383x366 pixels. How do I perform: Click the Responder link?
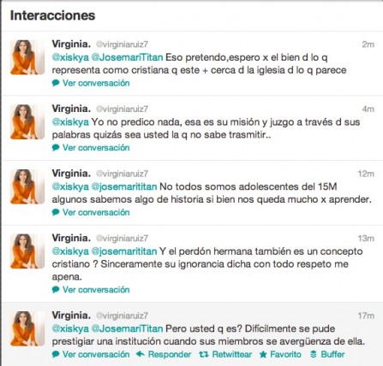(170, 354)
